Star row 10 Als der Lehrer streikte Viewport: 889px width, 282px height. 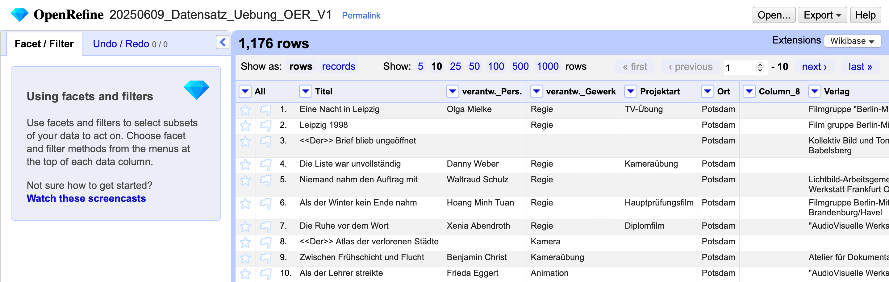tap(245, 274)
